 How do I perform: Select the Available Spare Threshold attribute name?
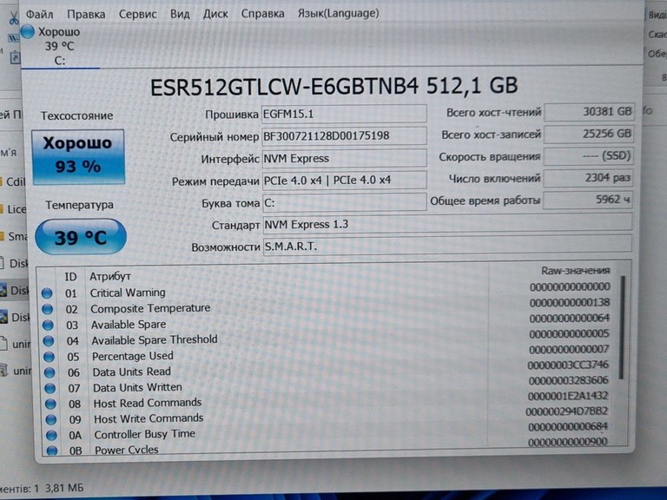(x=155, y=340)
